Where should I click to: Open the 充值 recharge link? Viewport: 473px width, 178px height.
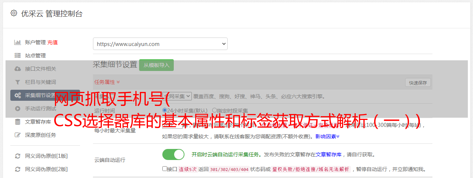[x=52, y=42]
